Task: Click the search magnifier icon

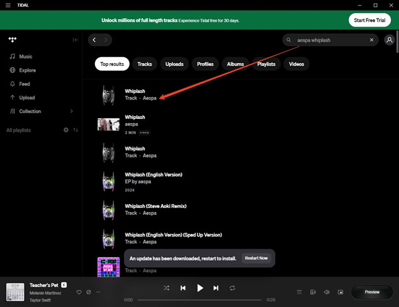Action: [289, 40]
